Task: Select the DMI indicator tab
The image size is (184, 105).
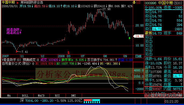Action: (73, 96)
